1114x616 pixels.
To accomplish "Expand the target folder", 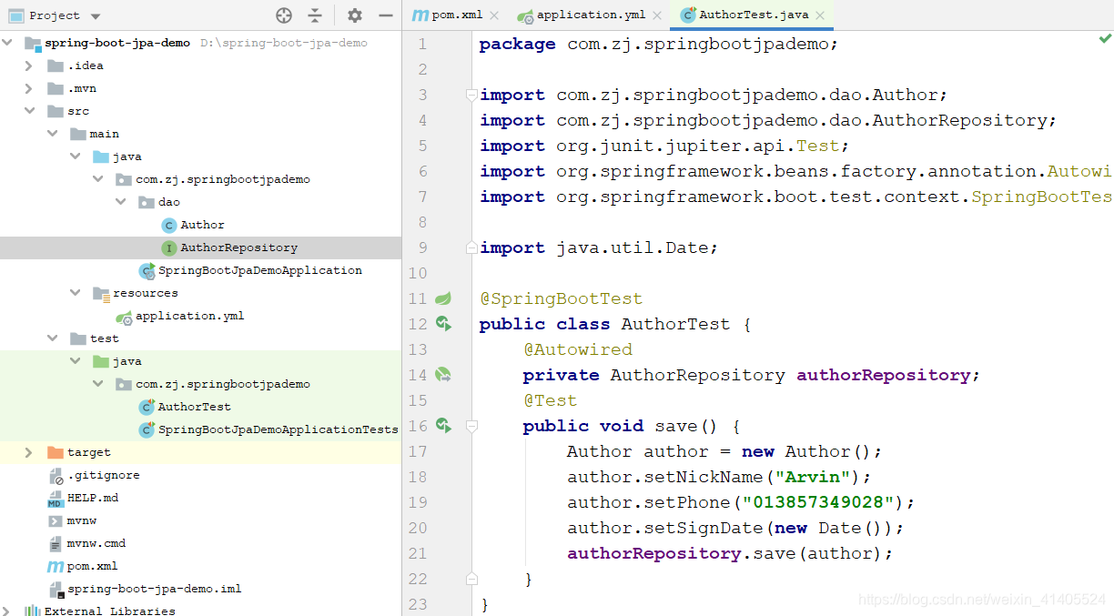I will 29,452.
